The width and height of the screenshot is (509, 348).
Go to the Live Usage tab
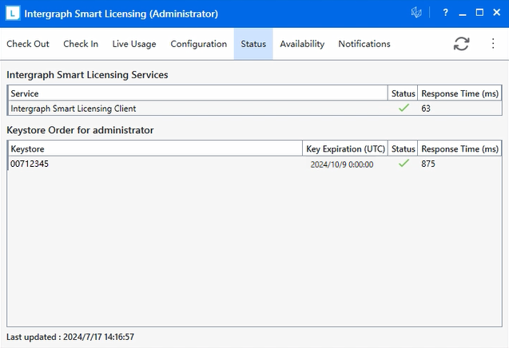134,44
